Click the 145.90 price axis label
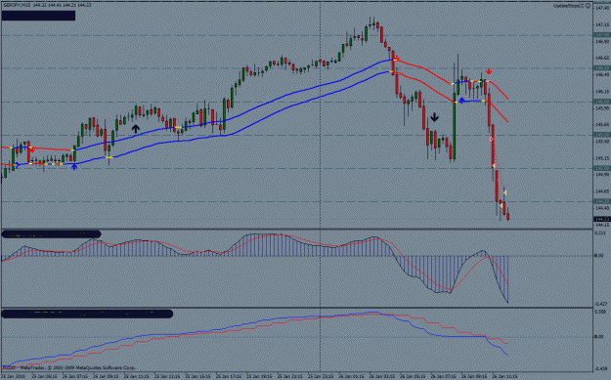 (x=602, y=107)
